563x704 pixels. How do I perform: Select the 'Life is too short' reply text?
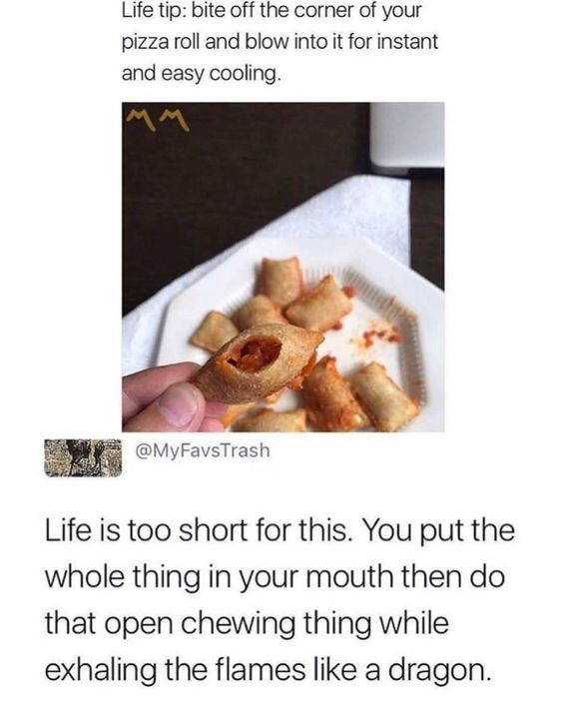tap(280, 600)
